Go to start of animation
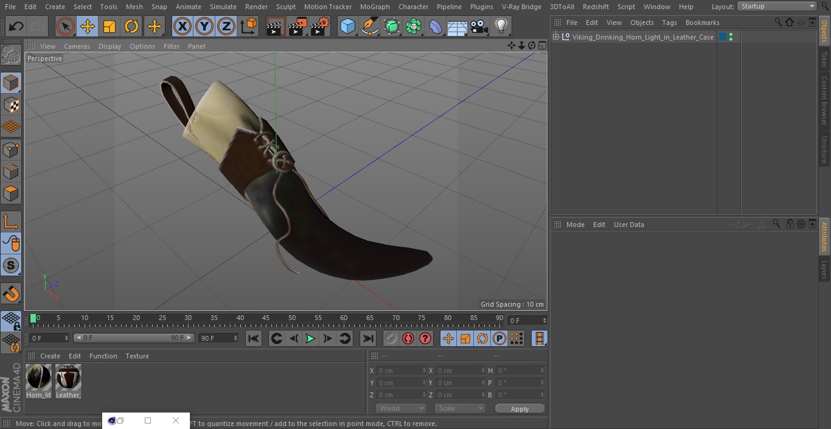Viewport: 831px width, 429px height. 254,338
